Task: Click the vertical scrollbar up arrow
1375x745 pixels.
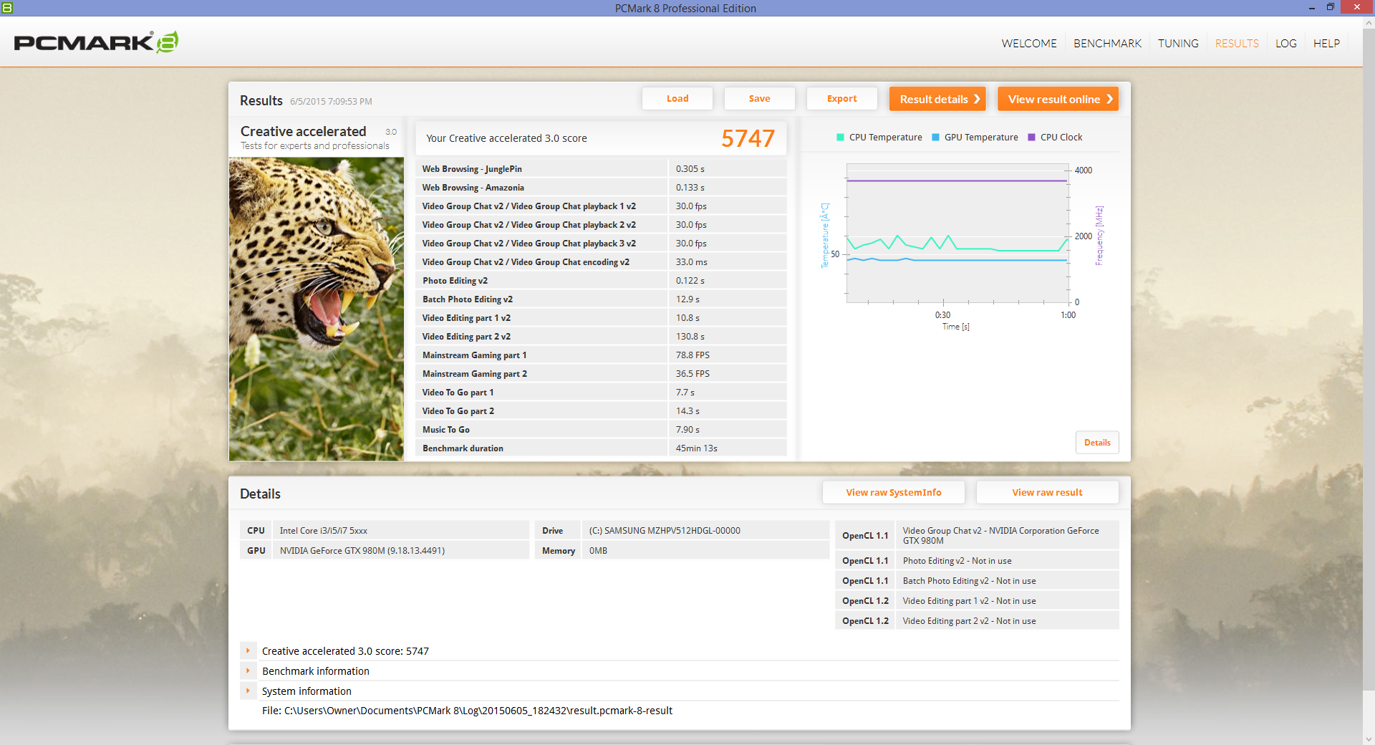Action: pos(1369,22)
